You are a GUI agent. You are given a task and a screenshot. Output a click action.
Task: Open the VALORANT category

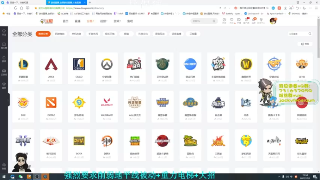pyautogui.click(x=107, y=106)
